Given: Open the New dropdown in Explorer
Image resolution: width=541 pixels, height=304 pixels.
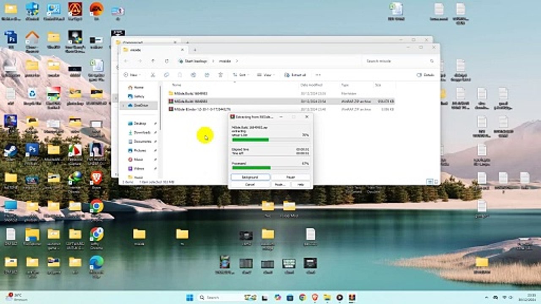Looking at the screenshot, I should point(132,75).
